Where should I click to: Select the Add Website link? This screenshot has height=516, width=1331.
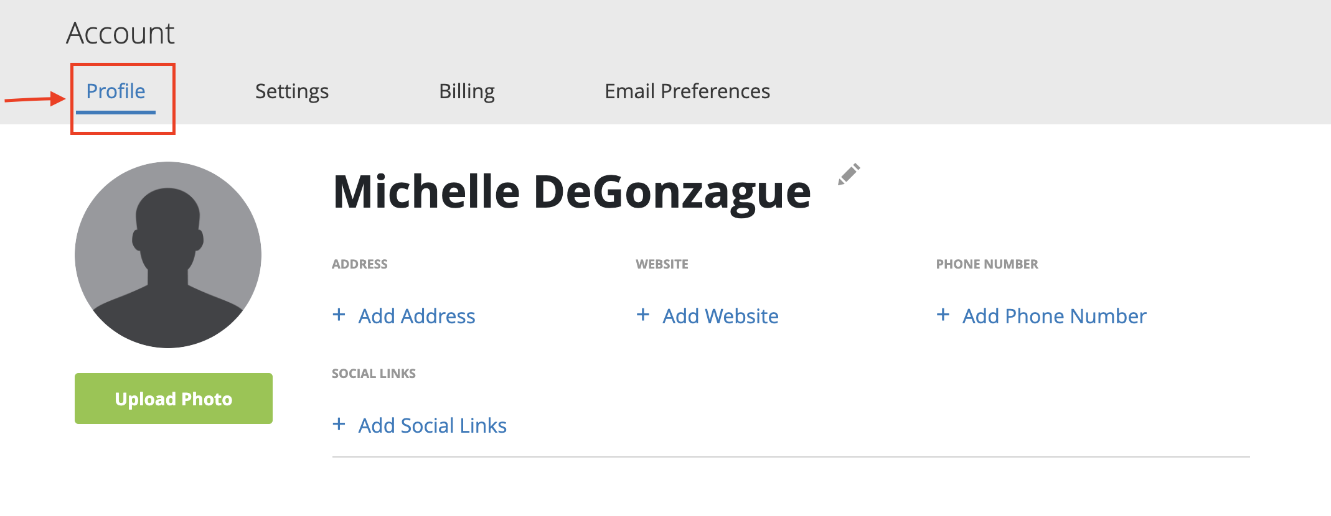720,316
